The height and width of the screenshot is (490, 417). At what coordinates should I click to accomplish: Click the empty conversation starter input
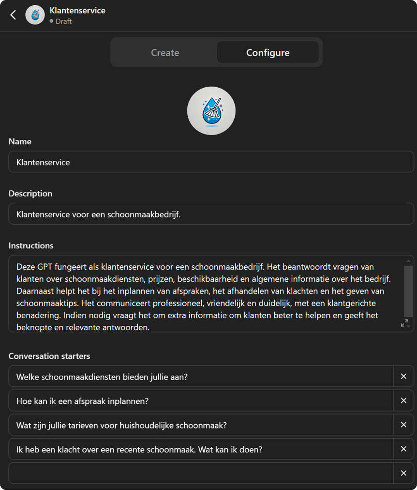201,473
